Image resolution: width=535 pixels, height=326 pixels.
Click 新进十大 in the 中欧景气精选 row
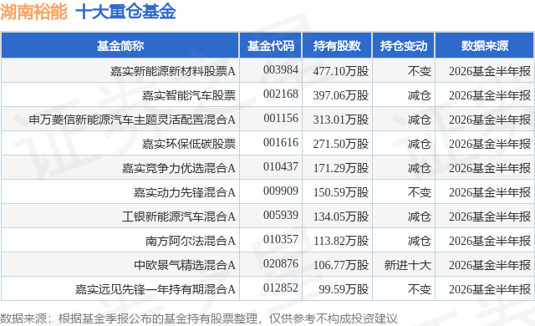[x=408, y=265]
